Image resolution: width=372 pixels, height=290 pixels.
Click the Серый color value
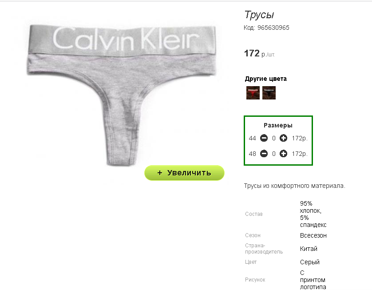click(309, 262)
